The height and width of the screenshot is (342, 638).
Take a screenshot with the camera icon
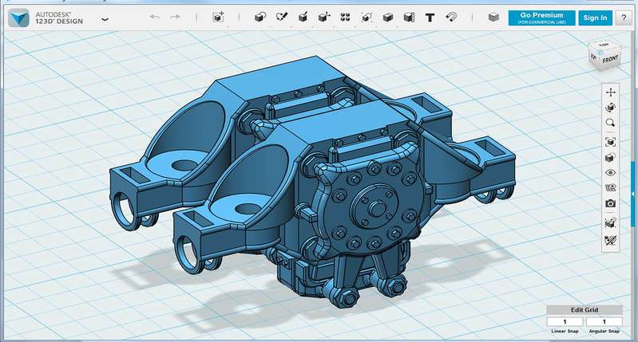[611, 203]
